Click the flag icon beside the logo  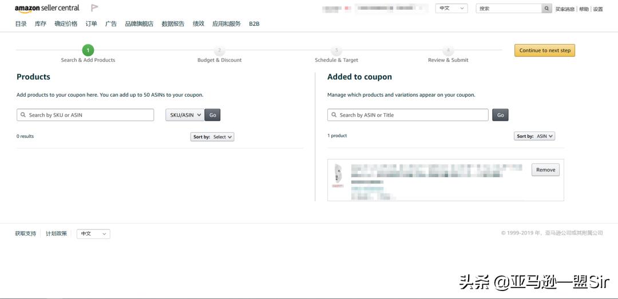pos(94,8)
